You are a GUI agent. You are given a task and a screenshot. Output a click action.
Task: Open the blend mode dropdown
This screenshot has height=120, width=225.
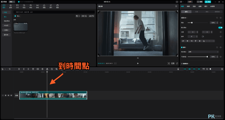coord(203,52)
